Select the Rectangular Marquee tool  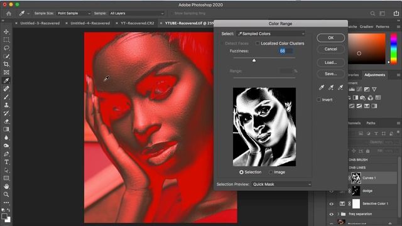point(6,40)
